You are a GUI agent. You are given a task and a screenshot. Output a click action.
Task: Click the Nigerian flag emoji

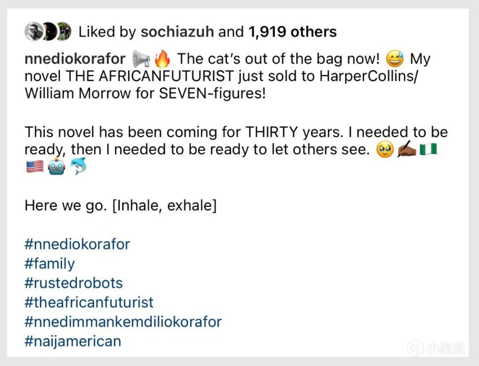coord(428,149)
